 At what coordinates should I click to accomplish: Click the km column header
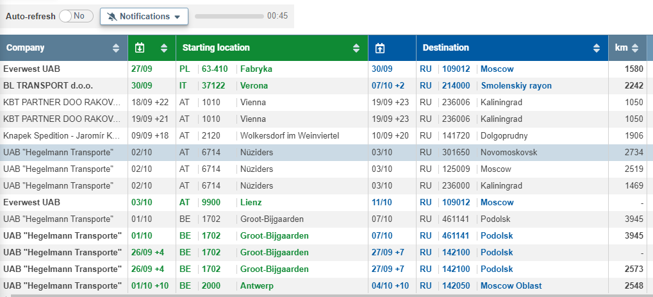point(627,48)
